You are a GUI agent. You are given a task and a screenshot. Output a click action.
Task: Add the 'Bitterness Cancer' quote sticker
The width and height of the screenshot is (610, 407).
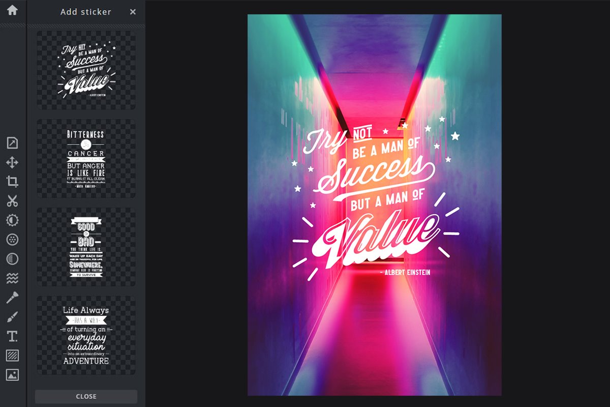86,159
